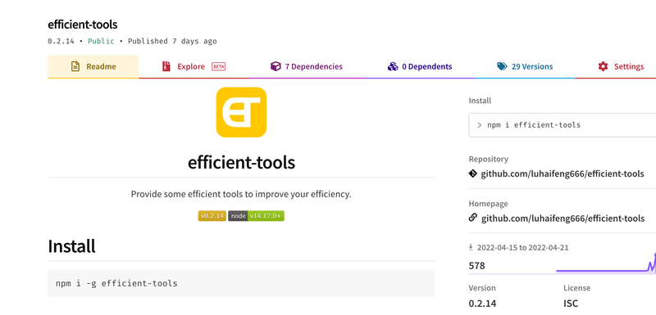
Task: Click the git icon beside Repository link
Action: (473, 173)
